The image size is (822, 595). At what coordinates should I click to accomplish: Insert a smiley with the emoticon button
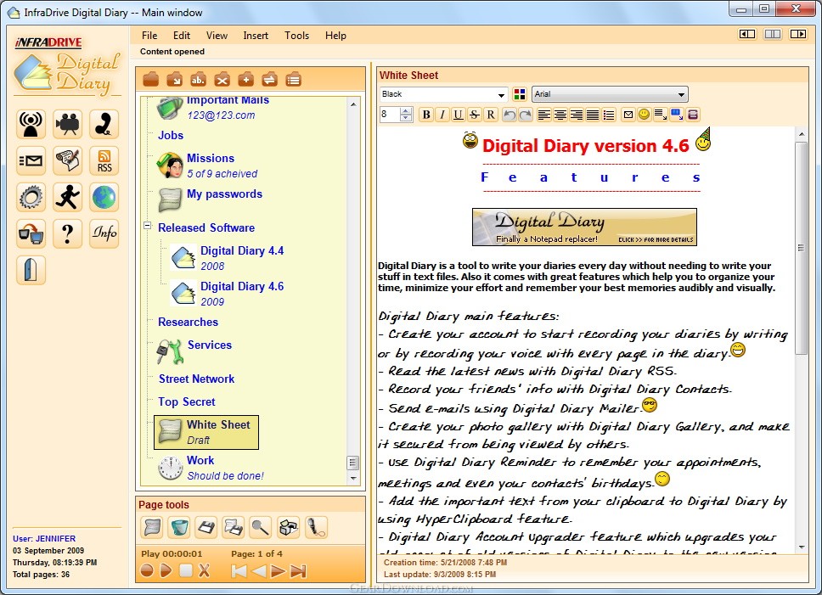645,115
